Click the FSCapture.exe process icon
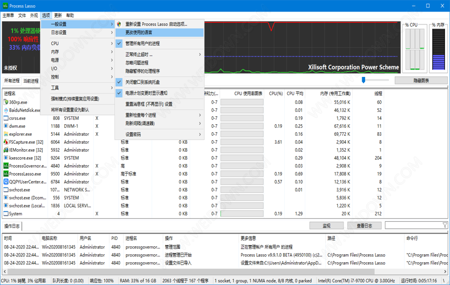The width and height of the screenshot is (450, 285). 6,142
